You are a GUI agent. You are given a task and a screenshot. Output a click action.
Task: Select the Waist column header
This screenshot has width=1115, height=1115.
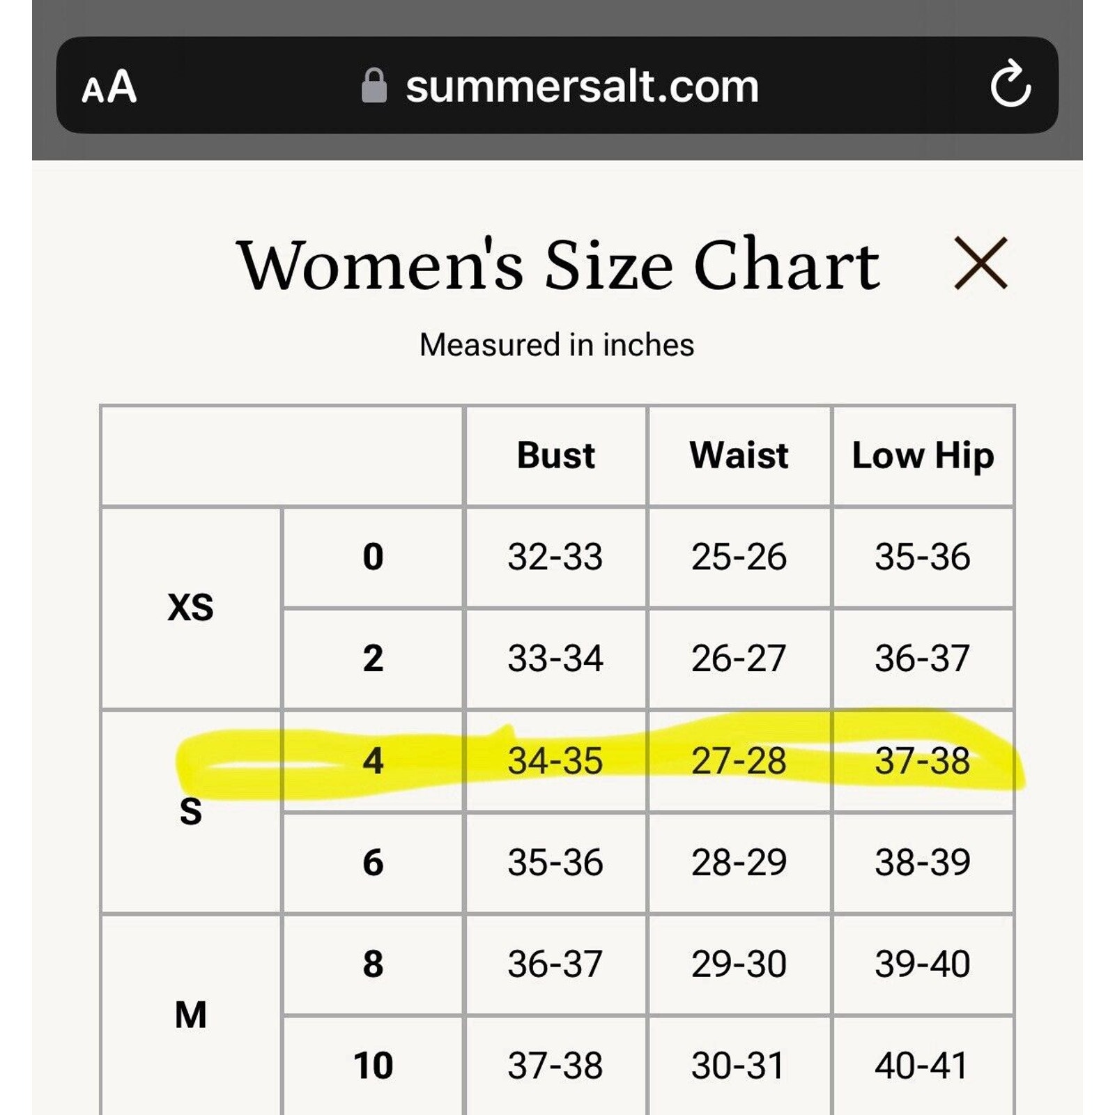739,456
